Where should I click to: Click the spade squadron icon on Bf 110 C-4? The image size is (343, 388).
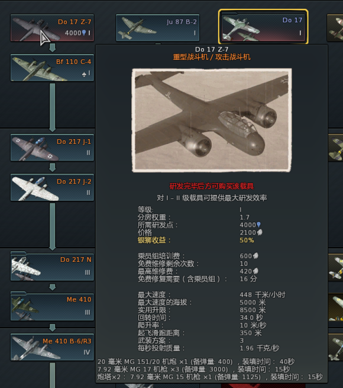[84, 73]
